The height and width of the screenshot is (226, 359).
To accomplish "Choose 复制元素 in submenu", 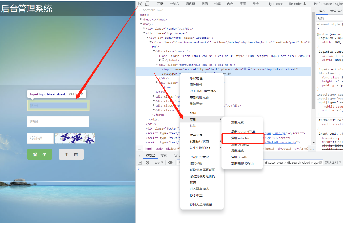I will click(x=242, y=122).
